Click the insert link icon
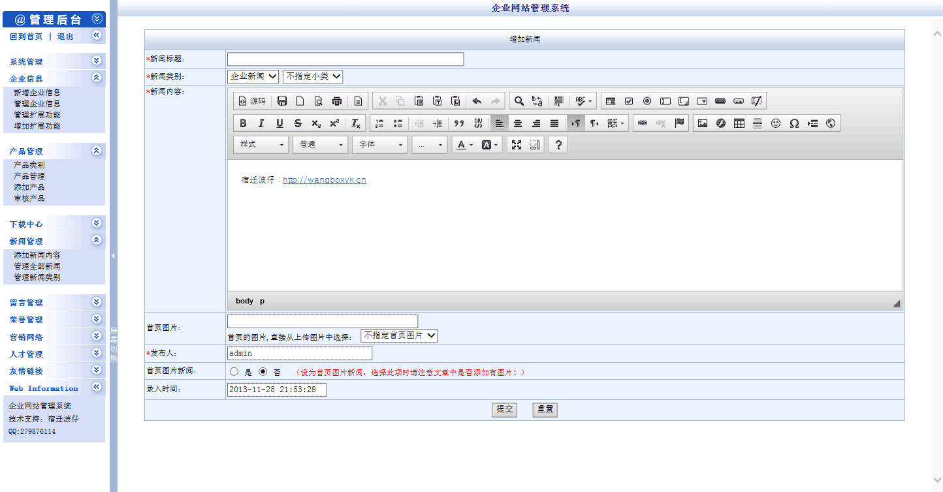Screen dimensions: 943x492 [643, 123]
